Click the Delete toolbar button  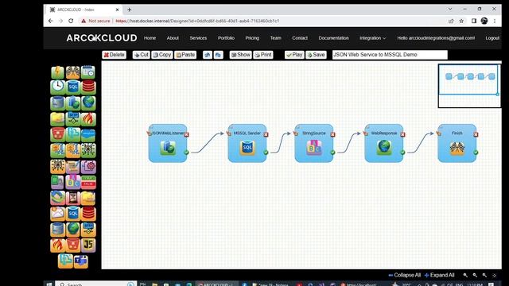click(114, 55)
